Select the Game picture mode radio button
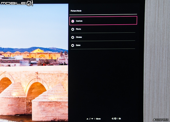Image resolution: width=170 pixels, height=122 pixels. pos(73,45)
